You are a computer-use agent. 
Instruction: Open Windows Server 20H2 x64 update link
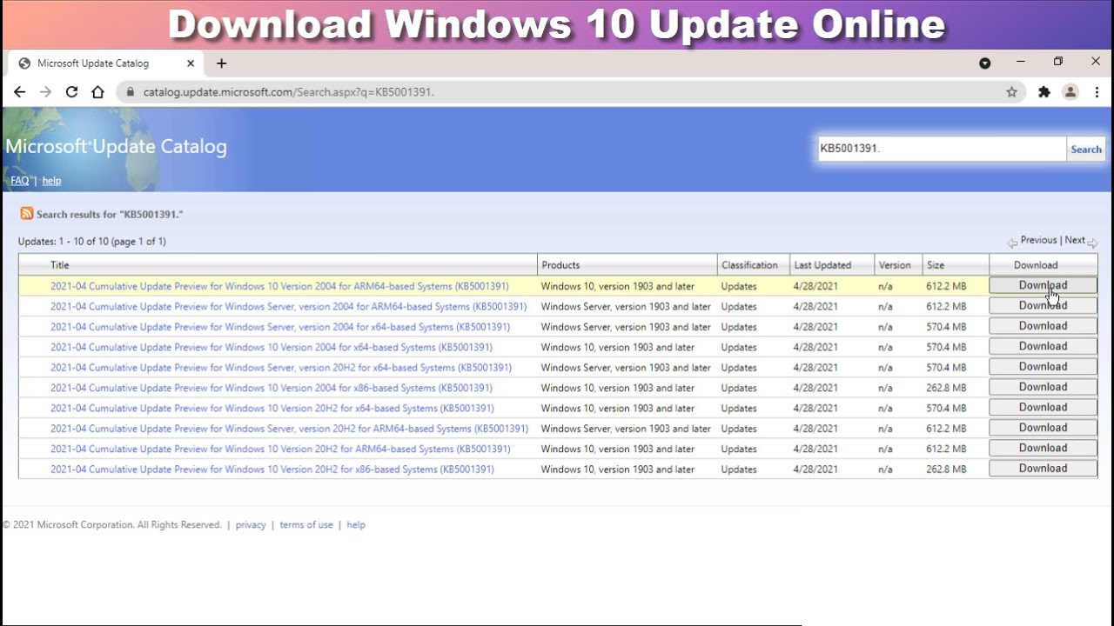pos(281,368)
